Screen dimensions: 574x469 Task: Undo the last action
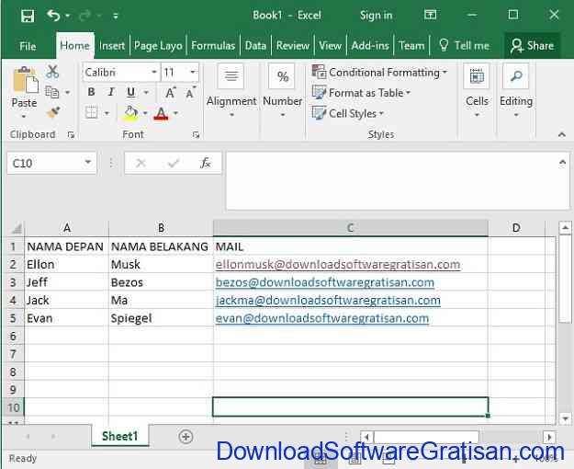tap(53, 16)
